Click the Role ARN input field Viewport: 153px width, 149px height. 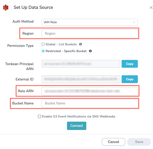89,91
